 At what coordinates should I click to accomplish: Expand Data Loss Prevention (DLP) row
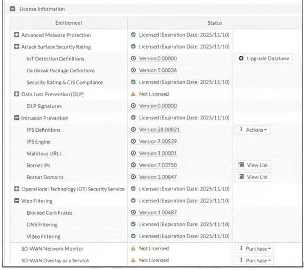pos(17,94)
